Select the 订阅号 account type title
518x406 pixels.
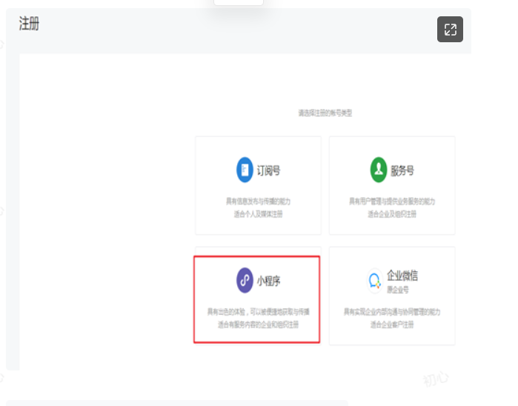[x=268, y=170]
